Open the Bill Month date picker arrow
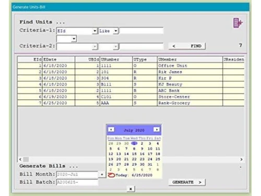261x196 pixels. click(x=102, y=174)
